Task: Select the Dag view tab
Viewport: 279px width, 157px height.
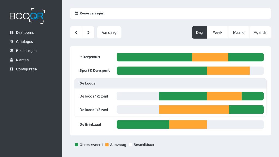Action: (x=199, y=32)
